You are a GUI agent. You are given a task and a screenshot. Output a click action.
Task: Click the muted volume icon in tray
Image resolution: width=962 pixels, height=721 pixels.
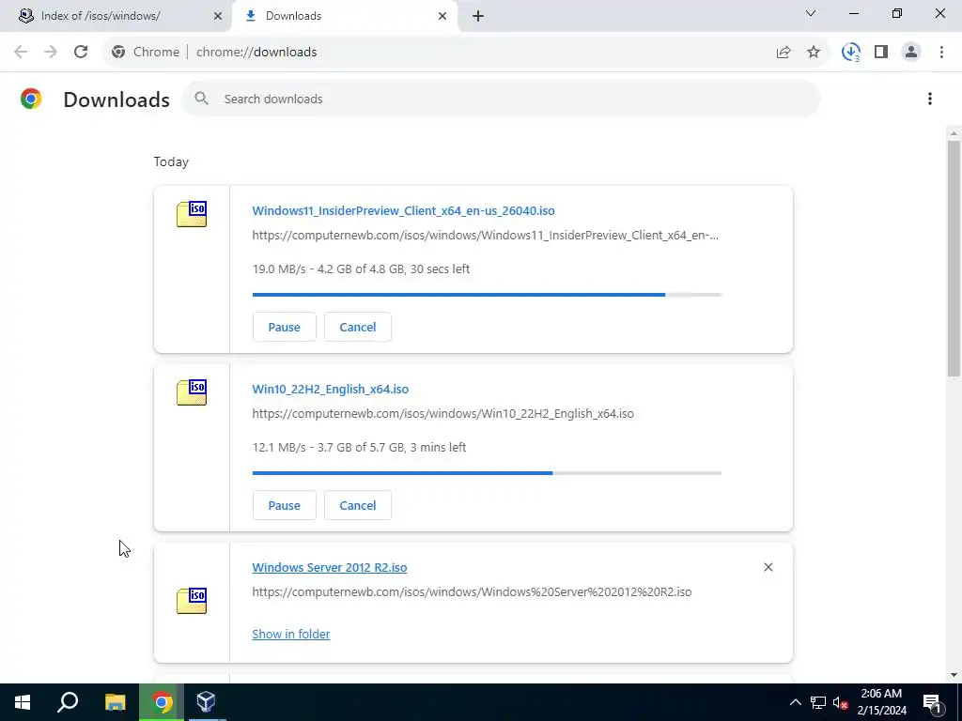[840, 702]
